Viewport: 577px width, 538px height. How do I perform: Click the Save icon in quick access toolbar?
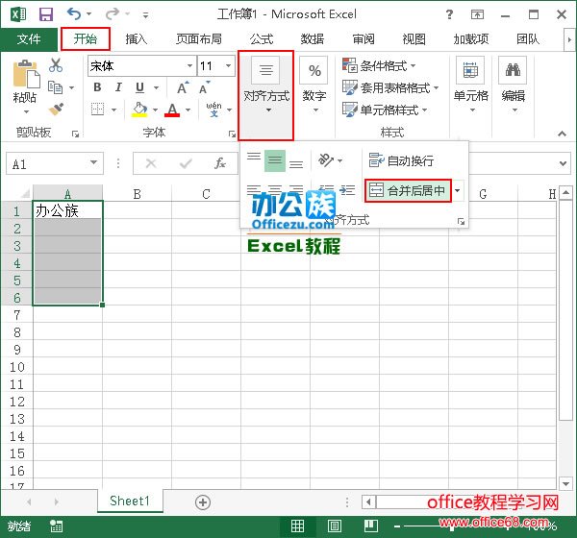(46, 14)
